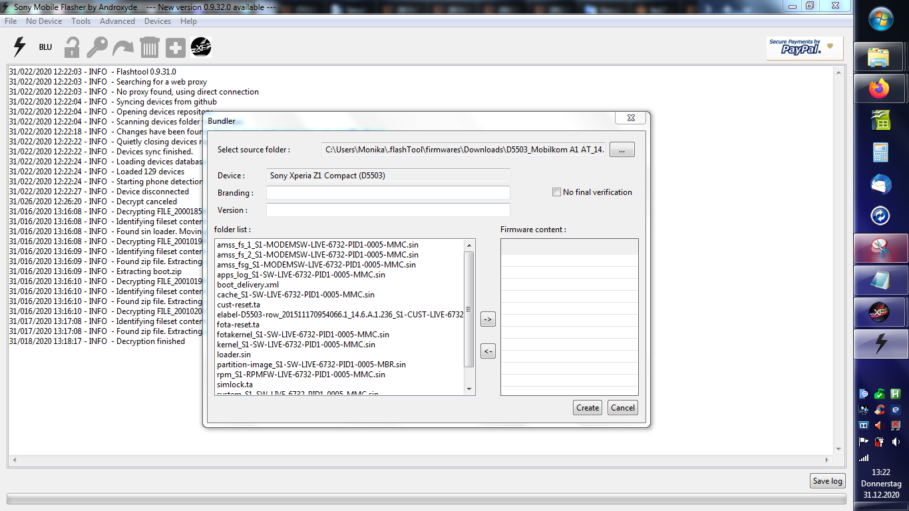Viewport: 909px width, 511px height.
Task: Select partition-image_S1-SW-LIVE sin file
Action: [311, 365]
